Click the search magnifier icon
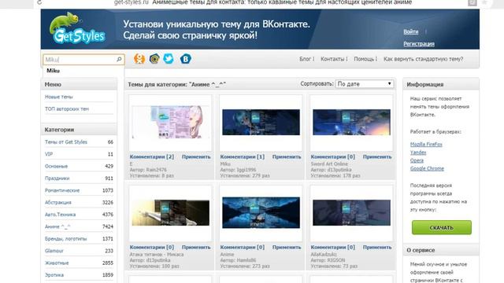Screen dimensions: 504x283 119,60
